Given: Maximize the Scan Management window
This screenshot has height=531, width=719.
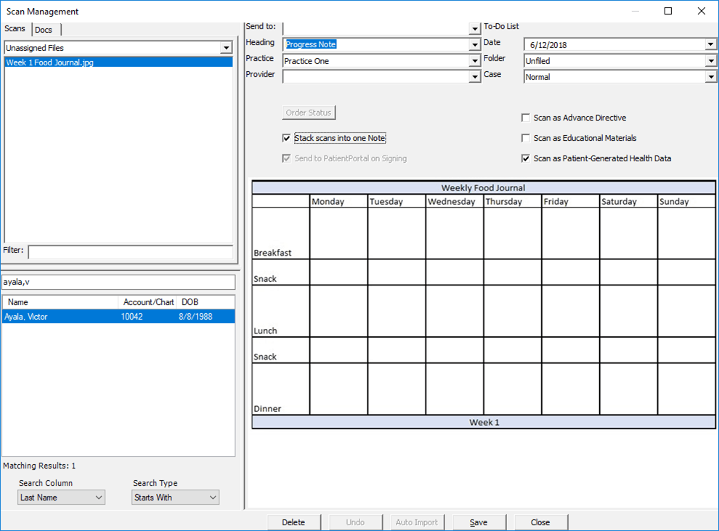Looking at the screenshot, I should (668, 11).
